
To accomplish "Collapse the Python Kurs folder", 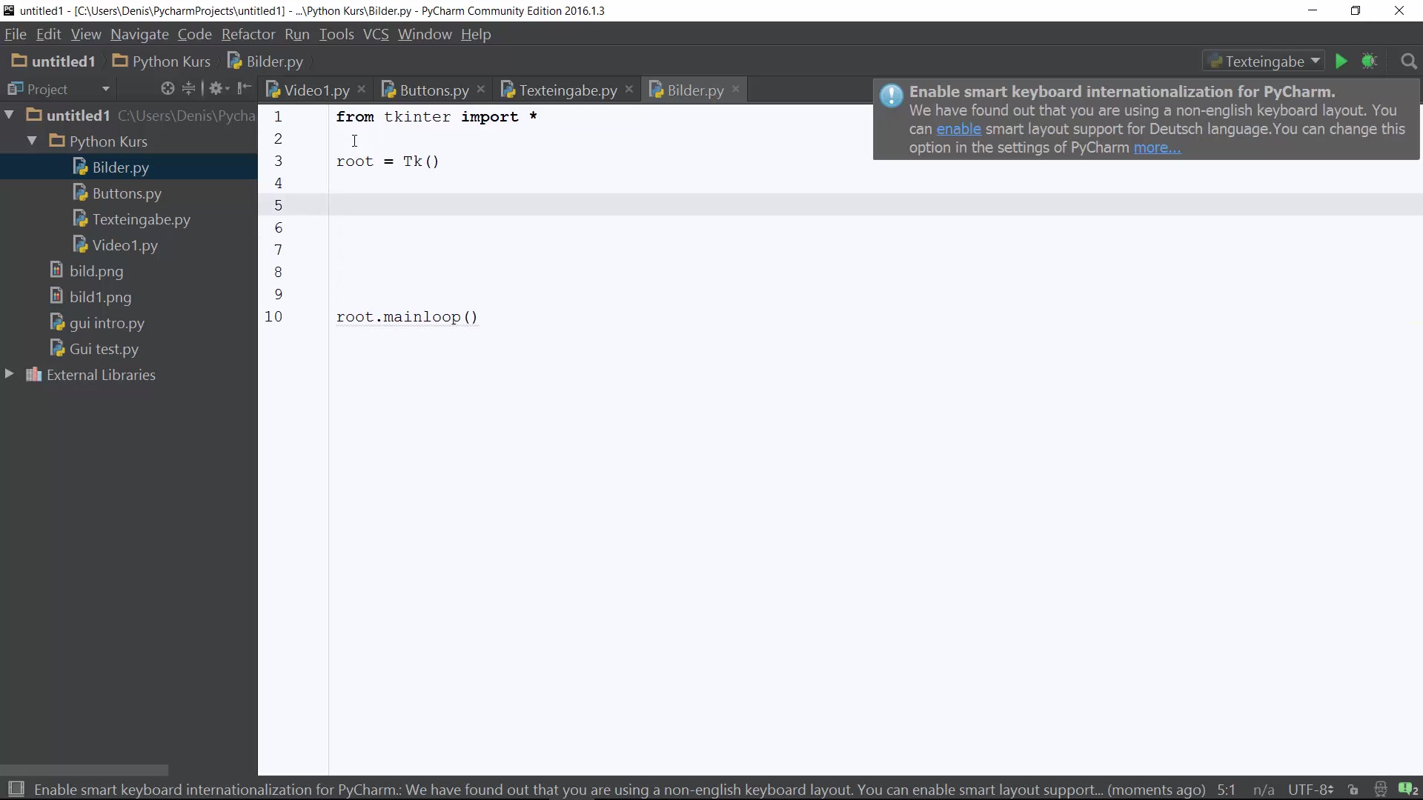I will (x=32, y=141).
